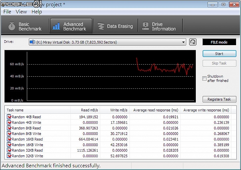Sort by Task name column header

click(37, 110)
